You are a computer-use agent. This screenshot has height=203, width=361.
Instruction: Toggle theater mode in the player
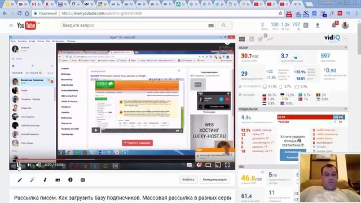(x=208, y=165)
